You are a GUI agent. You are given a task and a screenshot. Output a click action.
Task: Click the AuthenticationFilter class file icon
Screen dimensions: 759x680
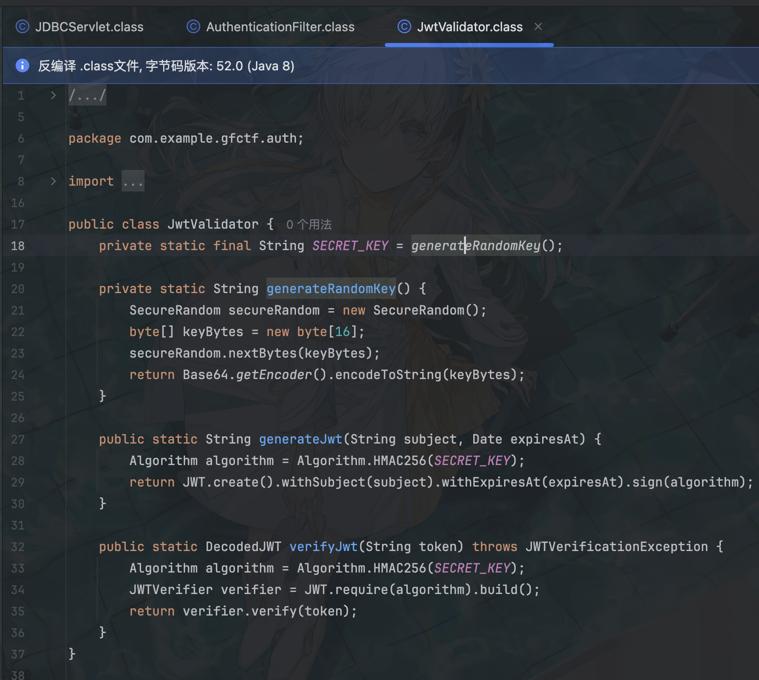(x=193, y=27)
